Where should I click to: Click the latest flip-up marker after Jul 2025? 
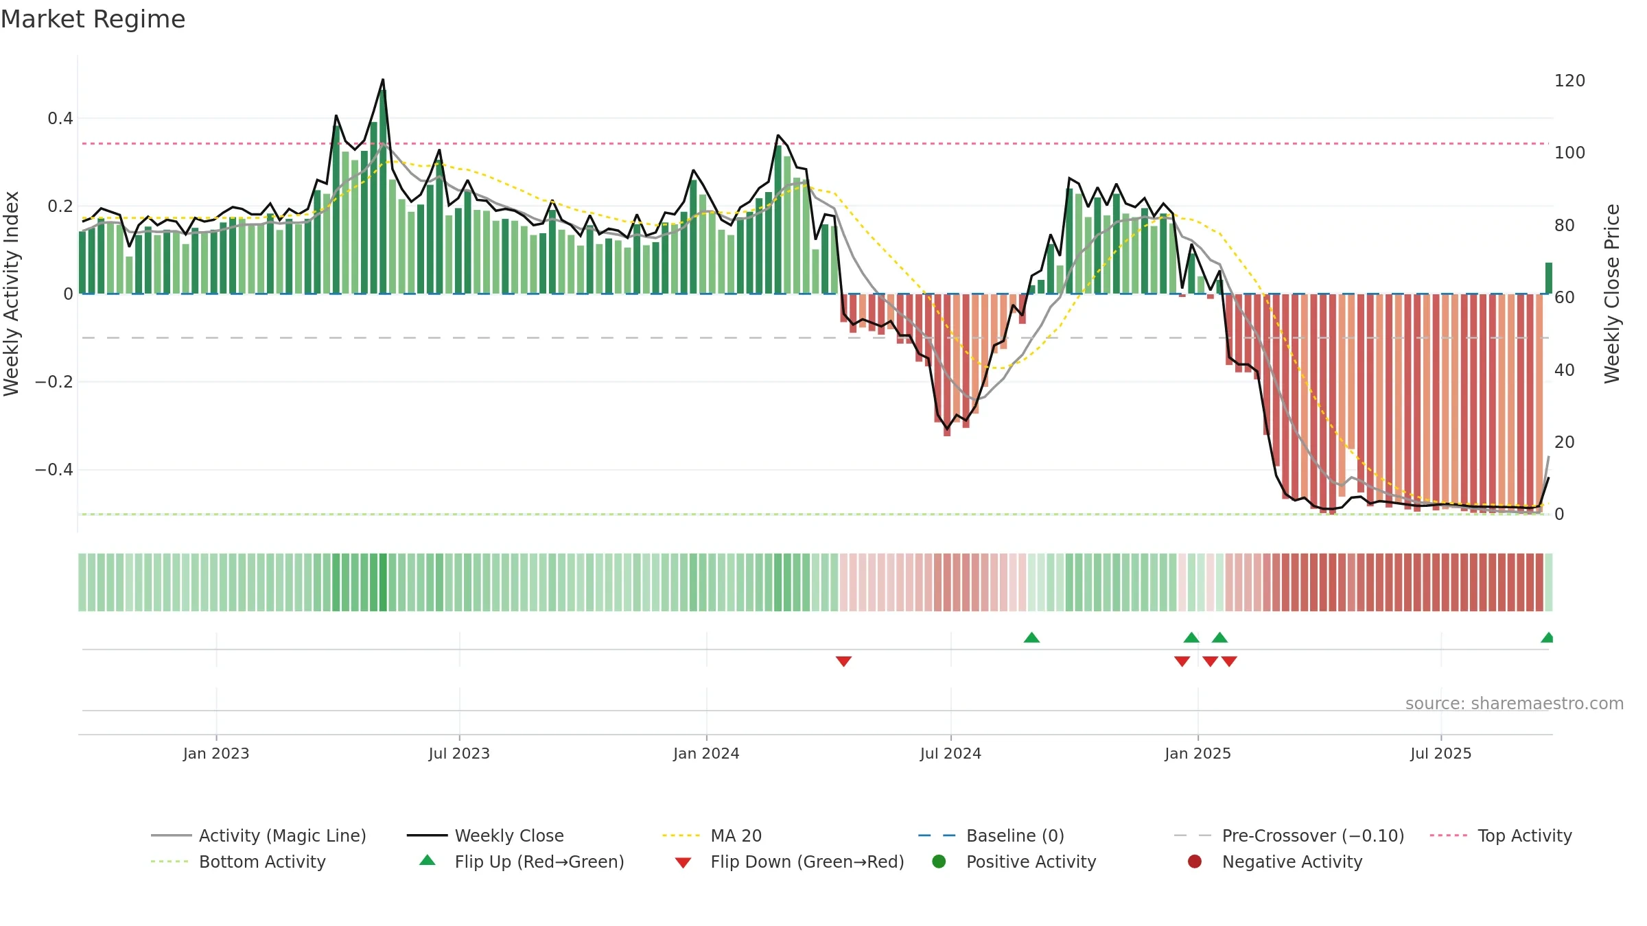(x=1547, y=637)
